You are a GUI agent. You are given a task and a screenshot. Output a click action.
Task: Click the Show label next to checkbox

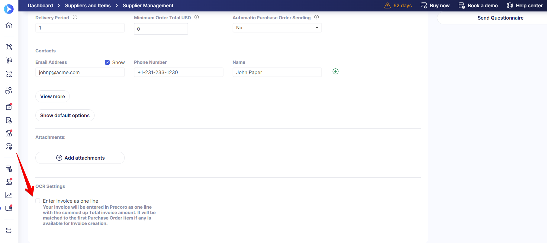pyautogui.click(x=118, y=62)
